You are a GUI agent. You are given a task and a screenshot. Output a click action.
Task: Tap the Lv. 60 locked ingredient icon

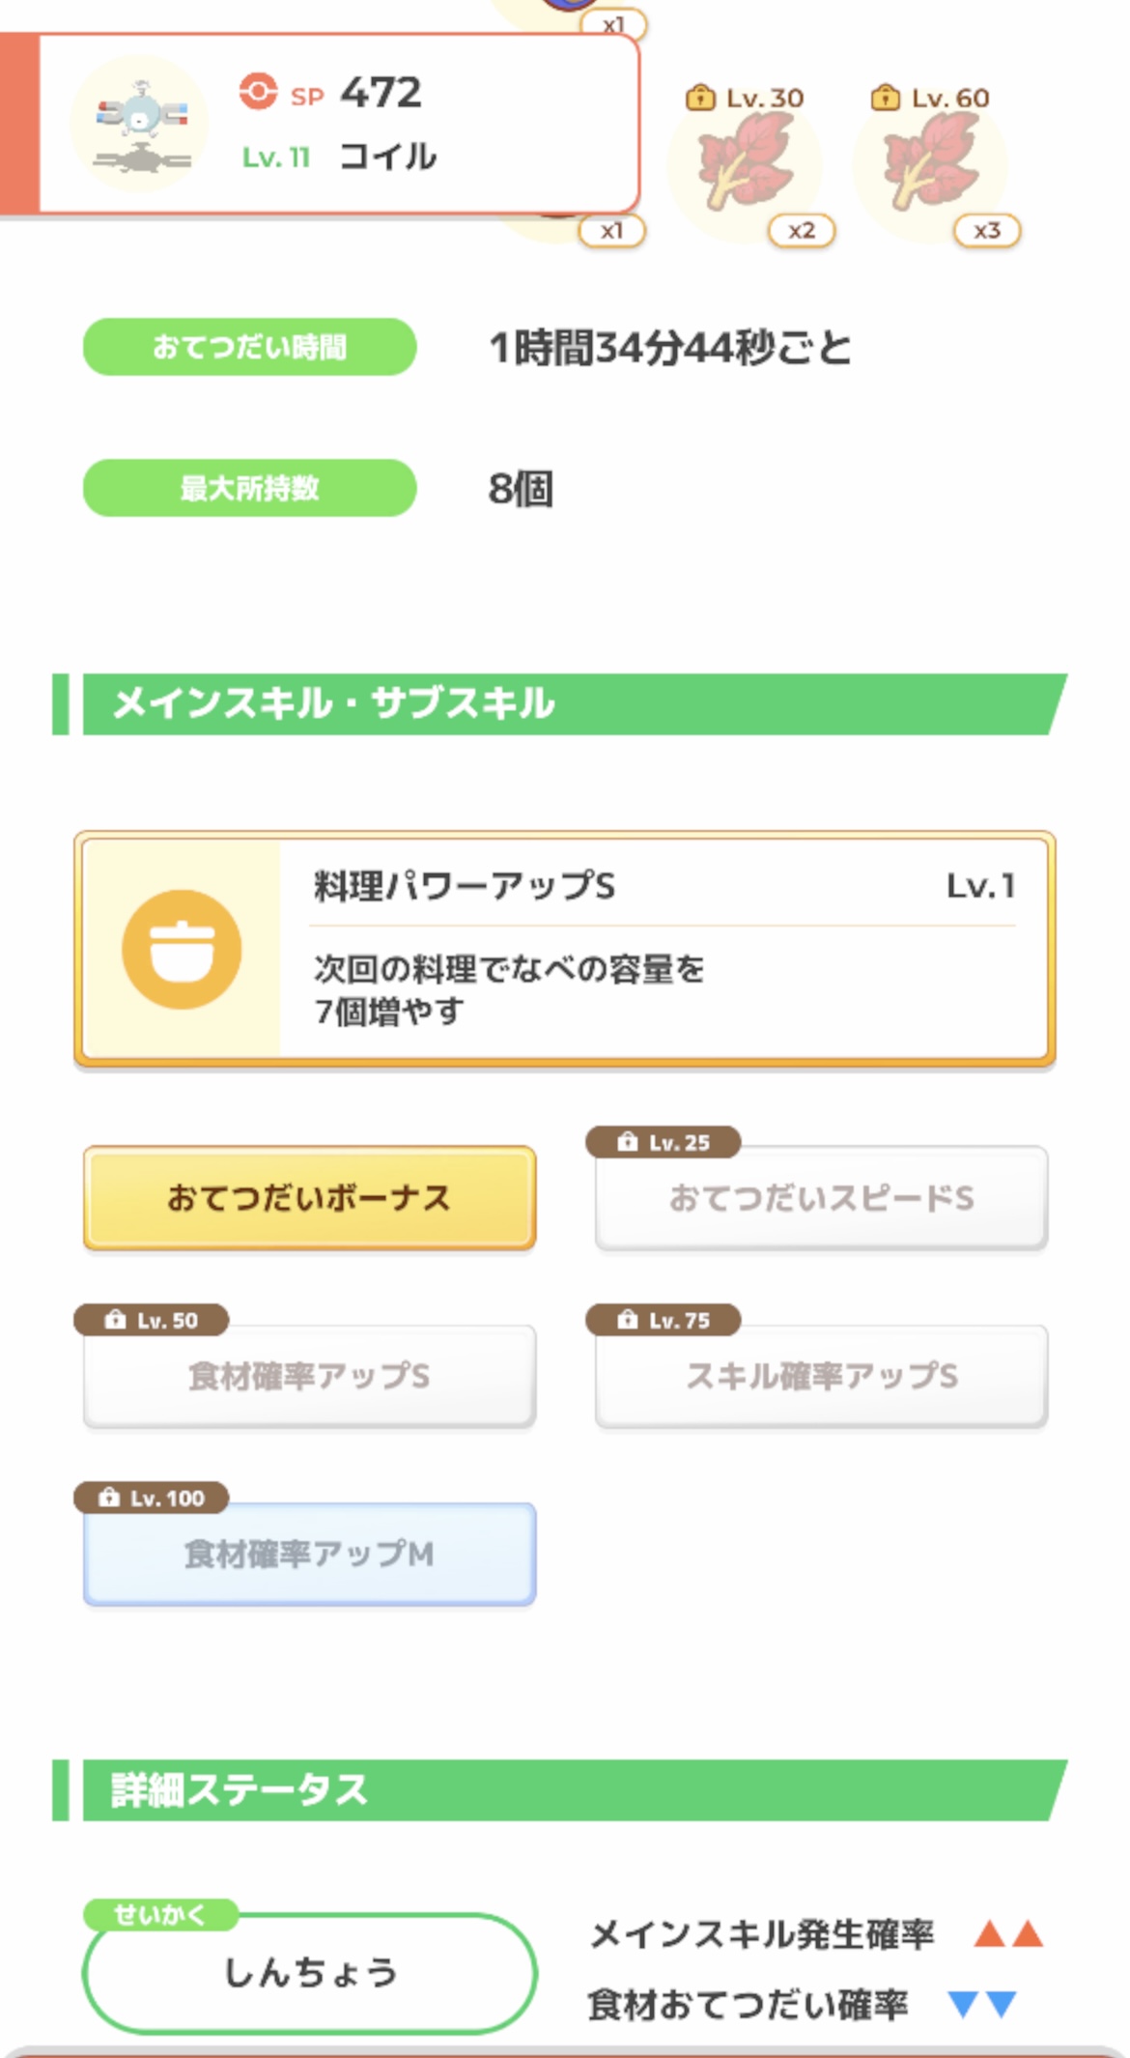click(930, 162)
